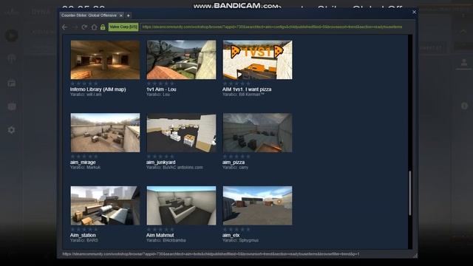Open a new browser tab

[x=128, y=16]
